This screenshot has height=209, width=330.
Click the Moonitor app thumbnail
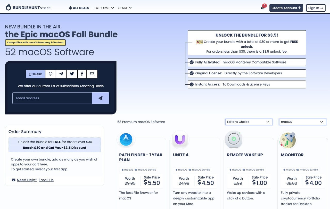coord(288,139)
